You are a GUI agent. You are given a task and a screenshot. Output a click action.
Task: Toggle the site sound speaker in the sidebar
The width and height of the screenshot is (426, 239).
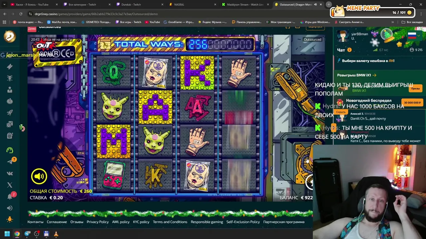[x=10, y=208]
